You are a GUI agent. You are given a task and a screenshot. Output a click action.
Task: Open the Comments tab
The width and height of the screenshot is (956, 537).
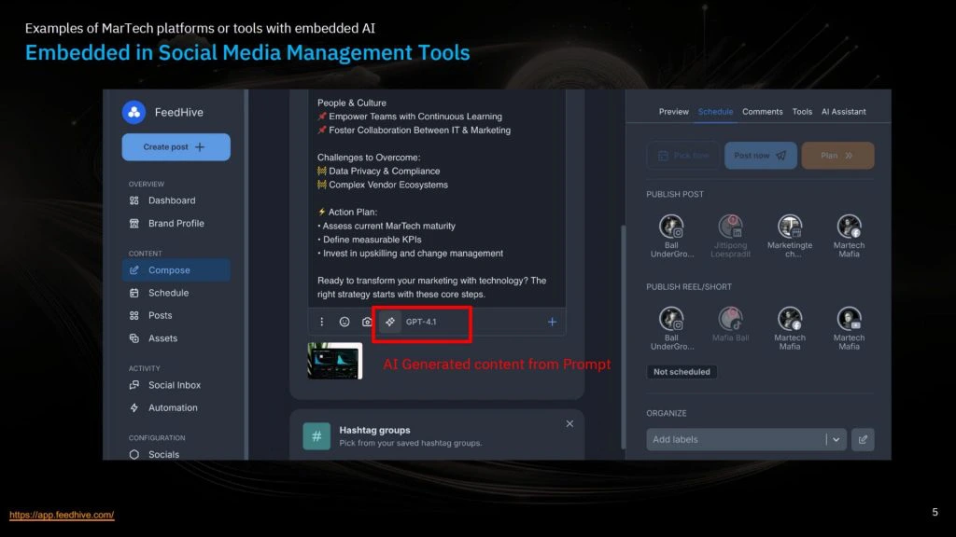tap(763, 112)
